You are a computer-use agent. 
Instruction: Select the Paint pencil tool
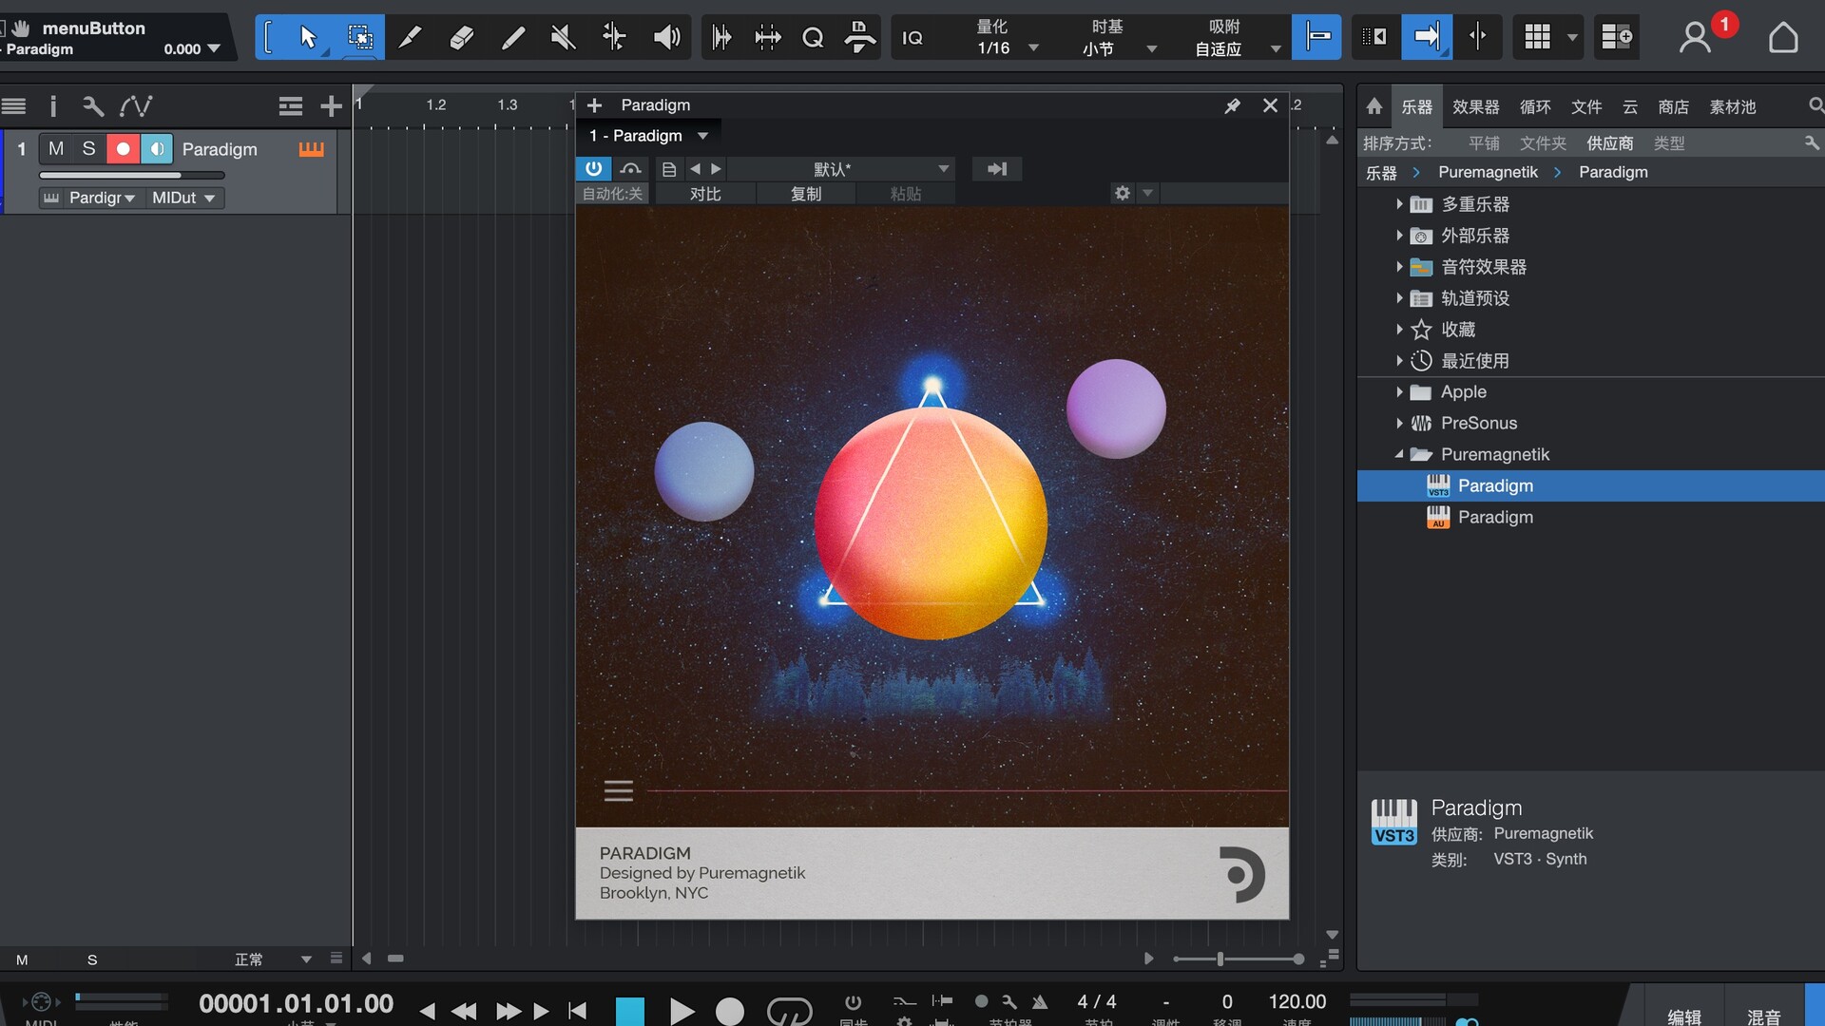[x=410, y=37]
